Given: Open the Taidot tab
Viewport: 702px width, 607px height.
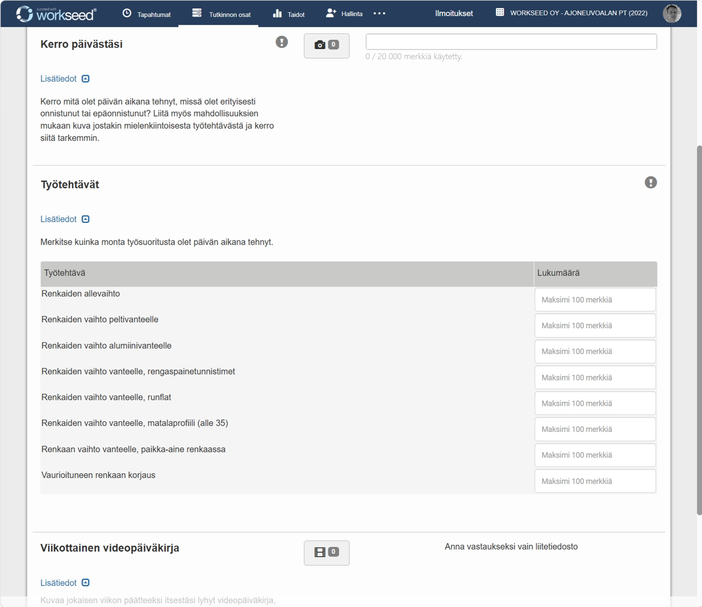Looking at the screenshot, I should (289, 13).
